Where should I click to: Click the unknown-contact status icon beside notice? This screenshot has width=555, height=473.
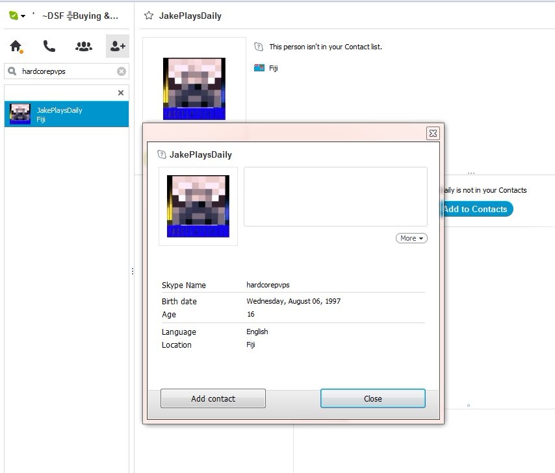pyautogui.click(x=259, y=47)
